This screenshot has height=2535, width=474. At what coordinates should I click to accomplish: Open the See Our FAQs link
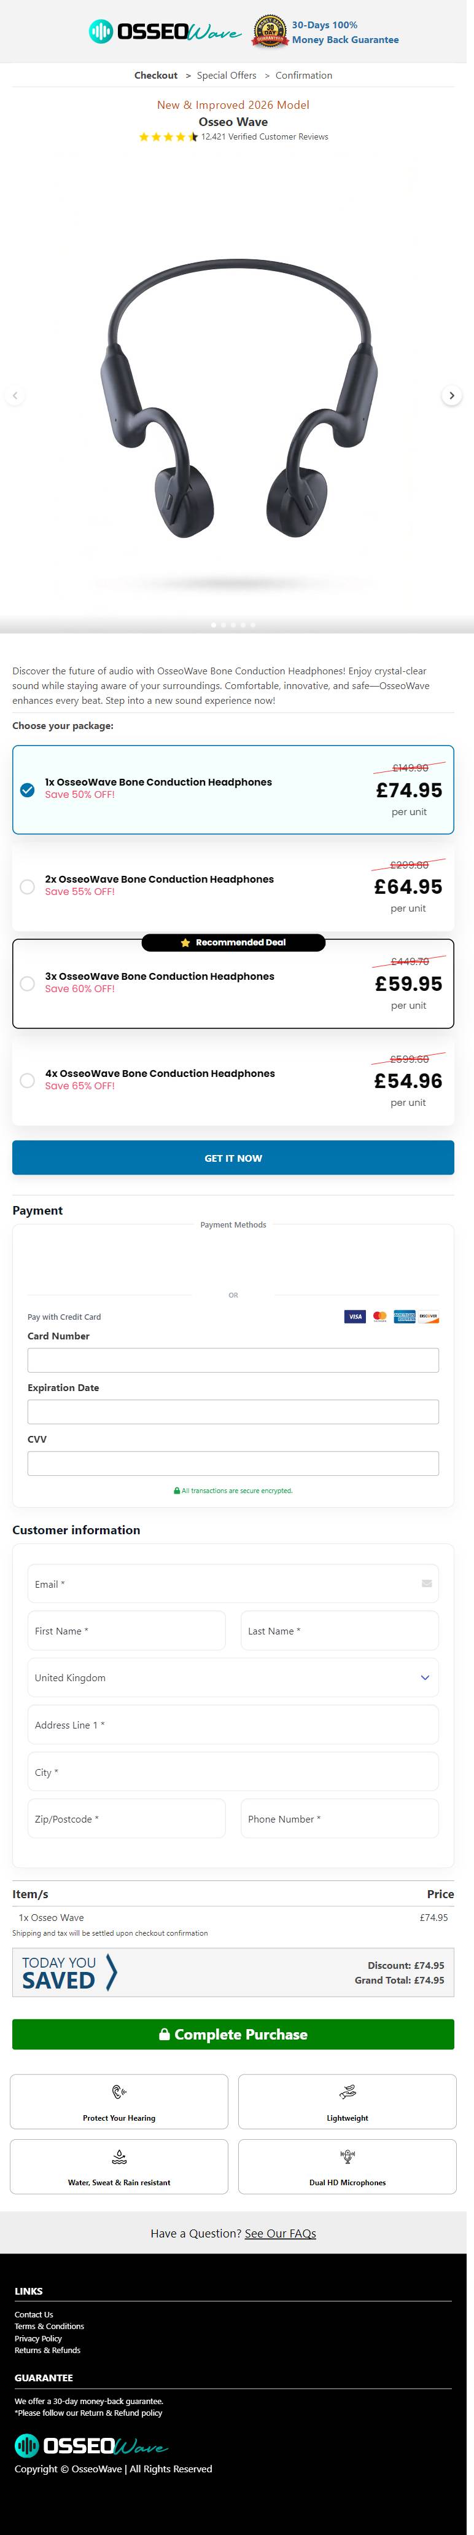tap(280, 2234)
